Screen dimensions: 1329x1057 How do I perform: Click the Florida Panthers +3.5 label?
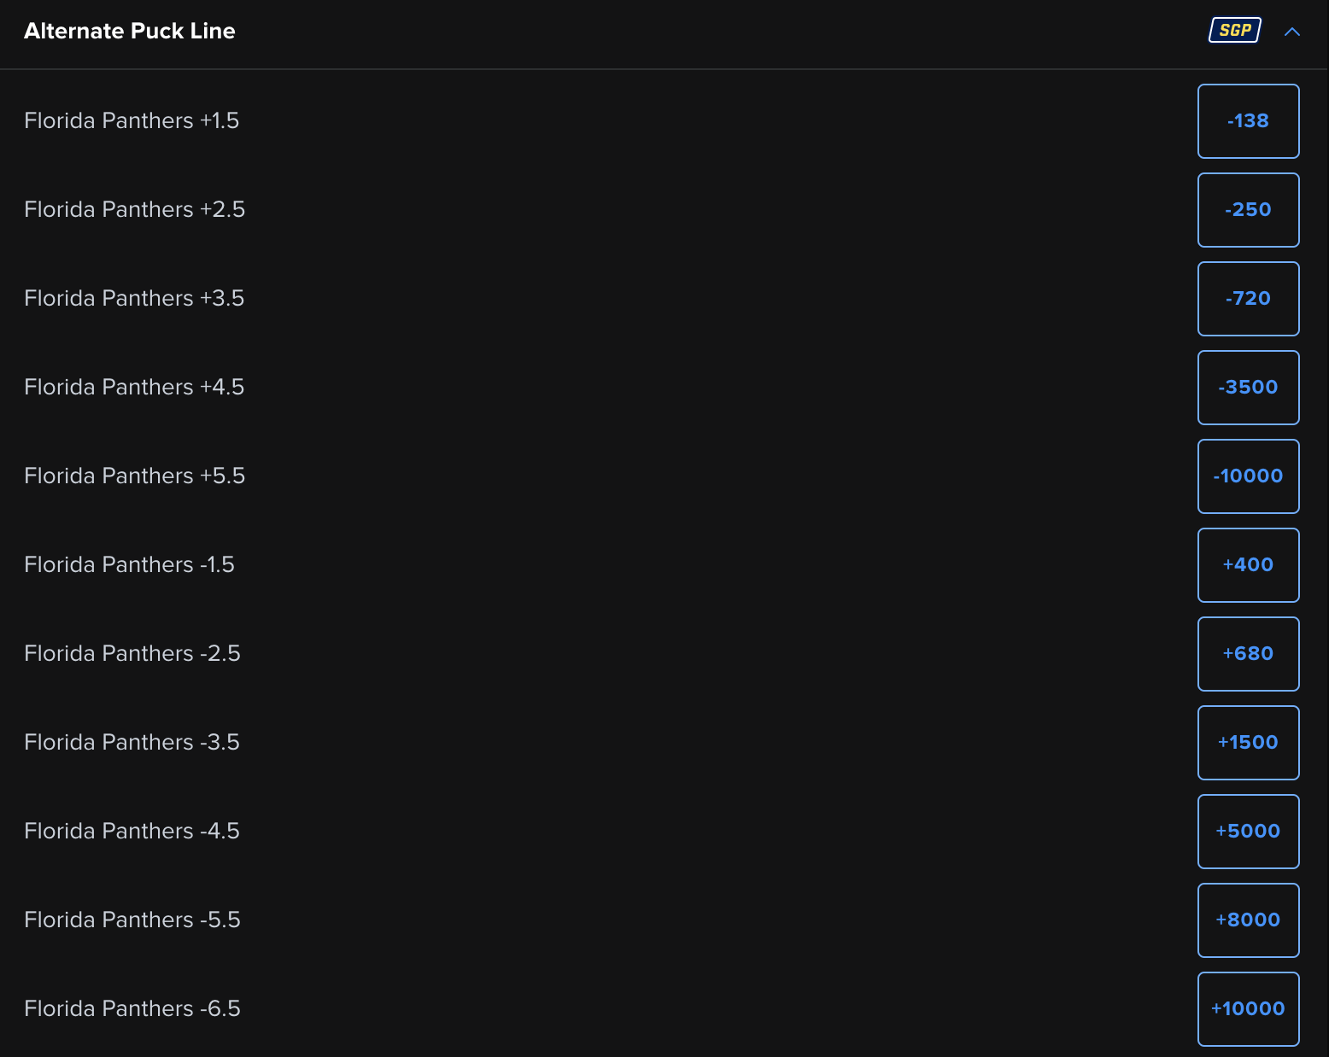tap(134, 298)
